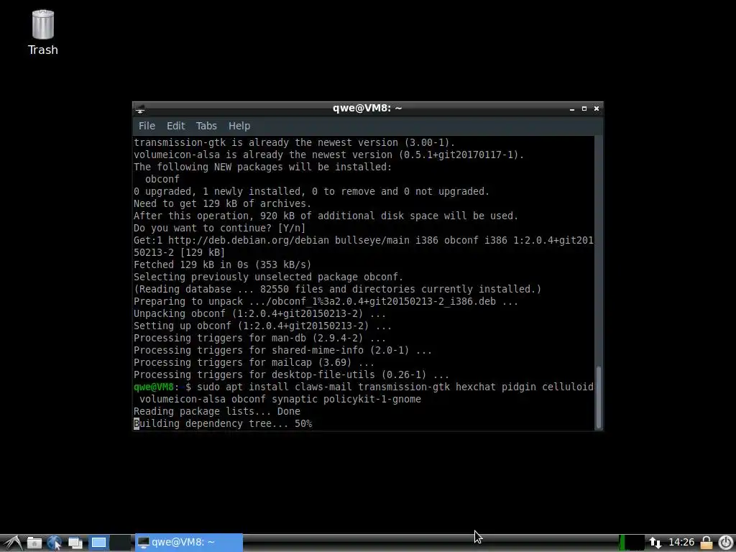Click the terminal title bar text qwe@VM8: ~

pyautogui.click(x=367, y=108)
